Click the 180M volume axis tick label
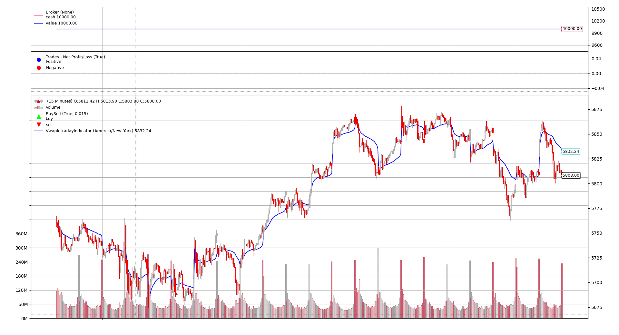Viewport: 619px width, 335px height. [21, 276]
